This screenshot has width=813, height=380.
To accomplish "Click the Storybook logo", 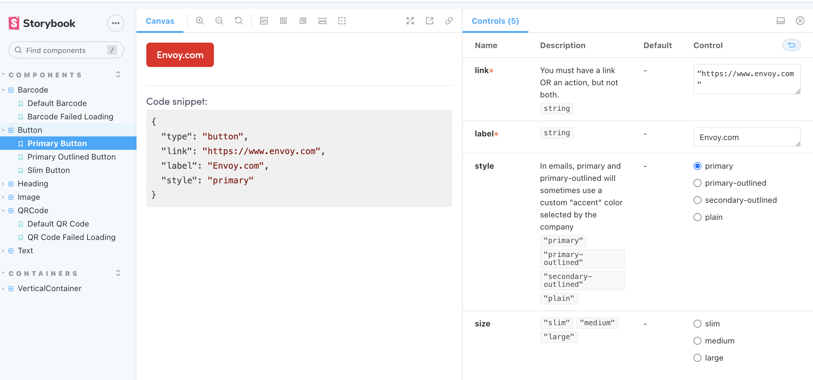I will coord(42,23).
